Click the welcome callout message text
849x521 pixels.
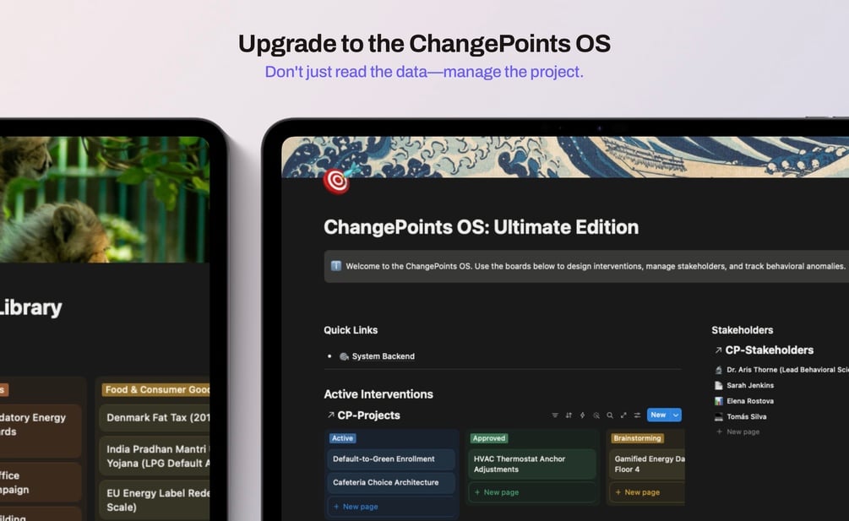pos(595,266)
